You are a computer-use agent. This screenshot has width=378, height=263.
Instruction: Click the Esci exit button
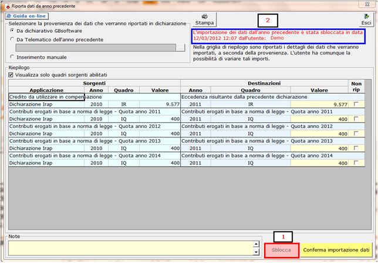tap(366, 19)
